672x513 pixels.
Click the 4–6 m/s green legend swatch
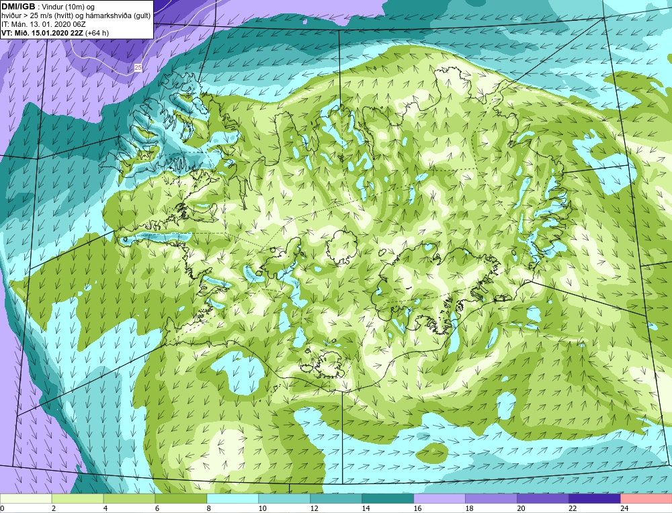tap(130, 499)
